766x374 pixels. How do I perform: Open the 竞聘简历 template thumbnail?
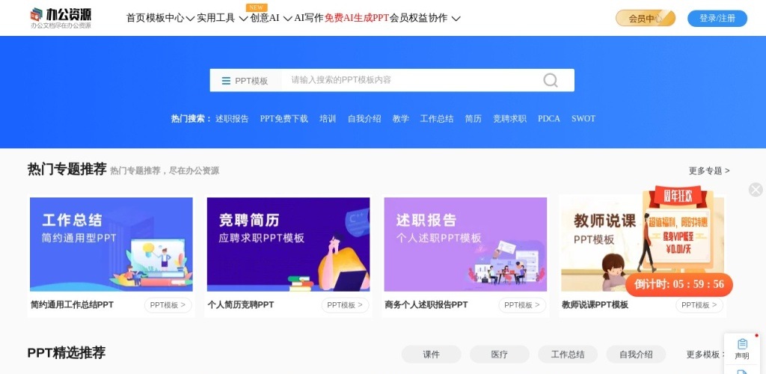click(x=288, y=244)
